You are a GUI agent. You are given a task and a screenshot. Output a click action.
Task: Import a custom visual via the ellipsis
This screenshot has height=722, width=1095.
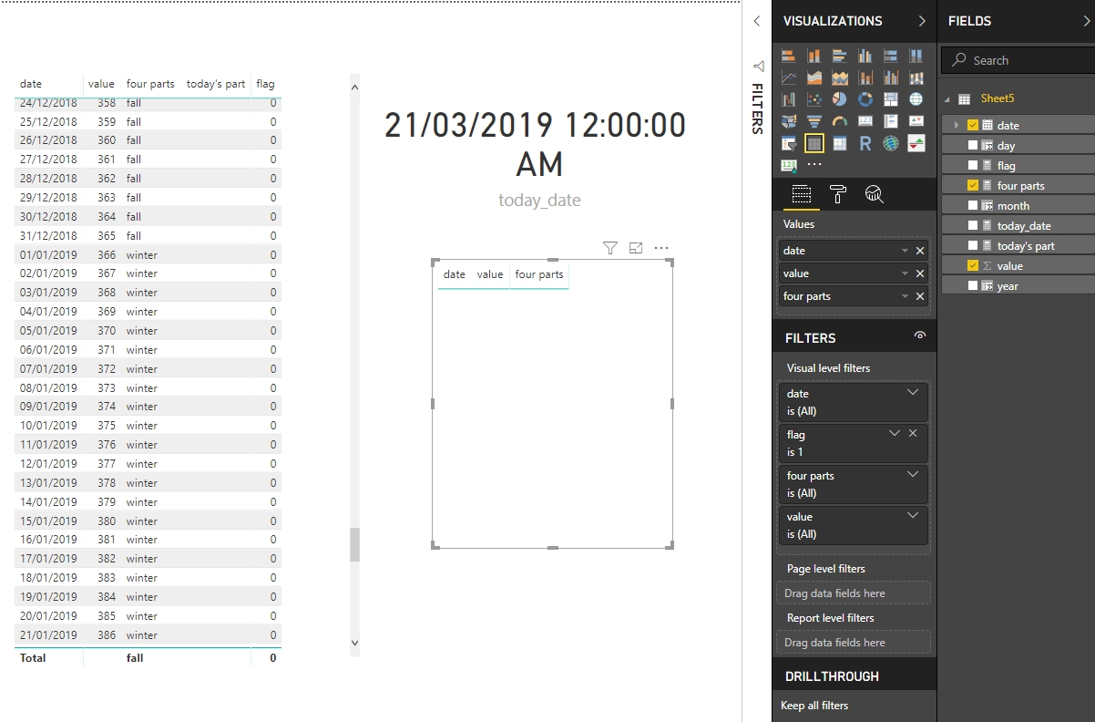click(814, 165)
